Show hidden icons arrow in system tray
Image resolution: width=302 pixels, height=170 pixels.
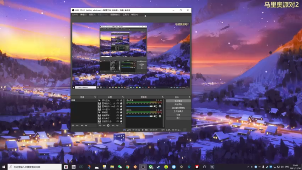(248, 167)
